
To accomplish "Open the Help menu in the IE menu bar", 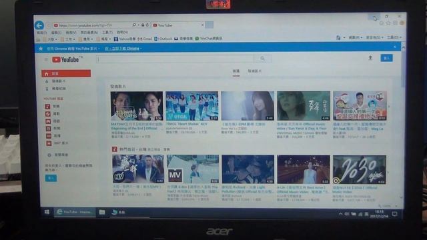I will point(122,32).
